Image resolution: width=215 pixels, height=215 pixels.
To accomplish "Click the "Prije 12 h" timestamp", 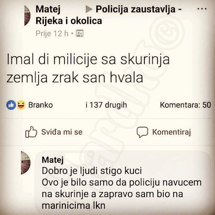I will click(52, 34).
